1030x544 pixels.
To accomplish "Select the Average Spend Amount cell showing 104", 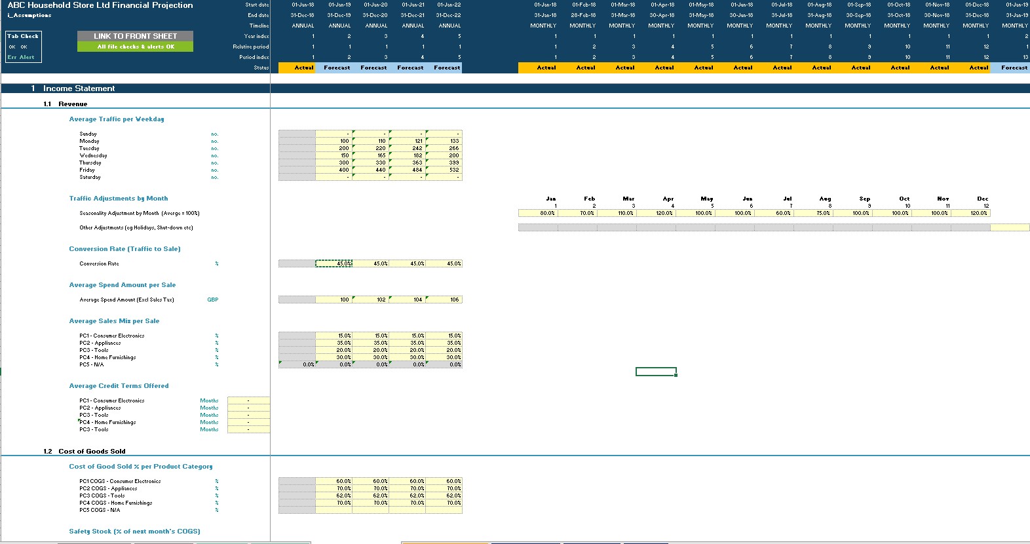I will coord(408,300).
